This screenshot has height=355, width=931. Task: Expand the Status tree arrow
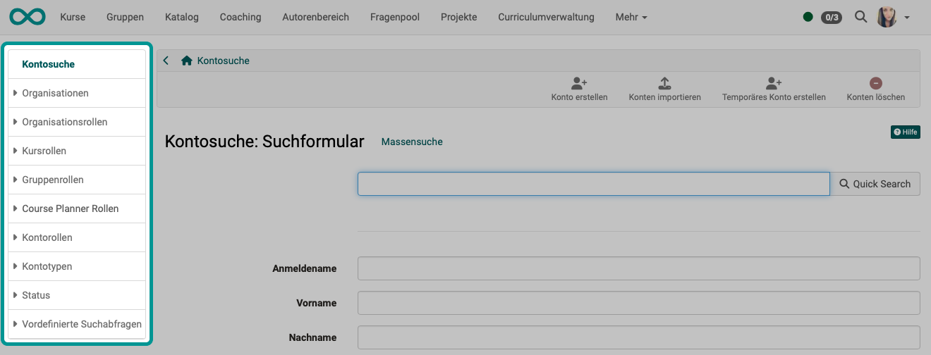[x=15, y=295]
